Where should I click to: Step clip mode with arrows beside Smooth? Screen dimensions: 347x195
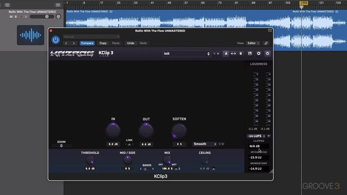click(221, 144)
